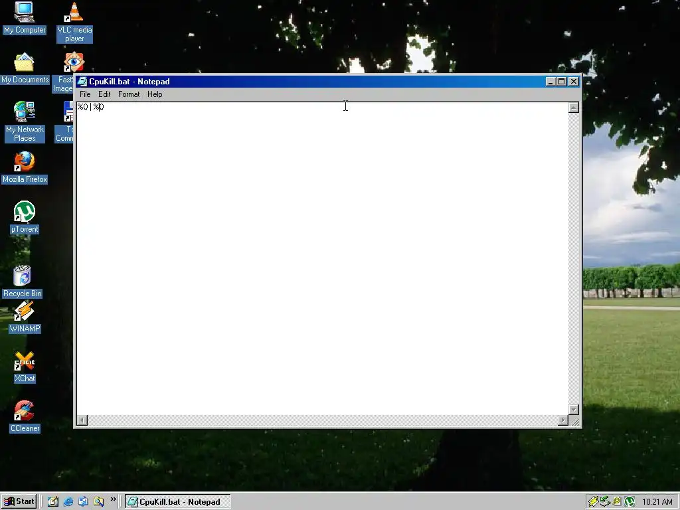680x510 pixels.
Task: Click Notepad horizontal scrollbar left arrow
Action: point(82,420)
